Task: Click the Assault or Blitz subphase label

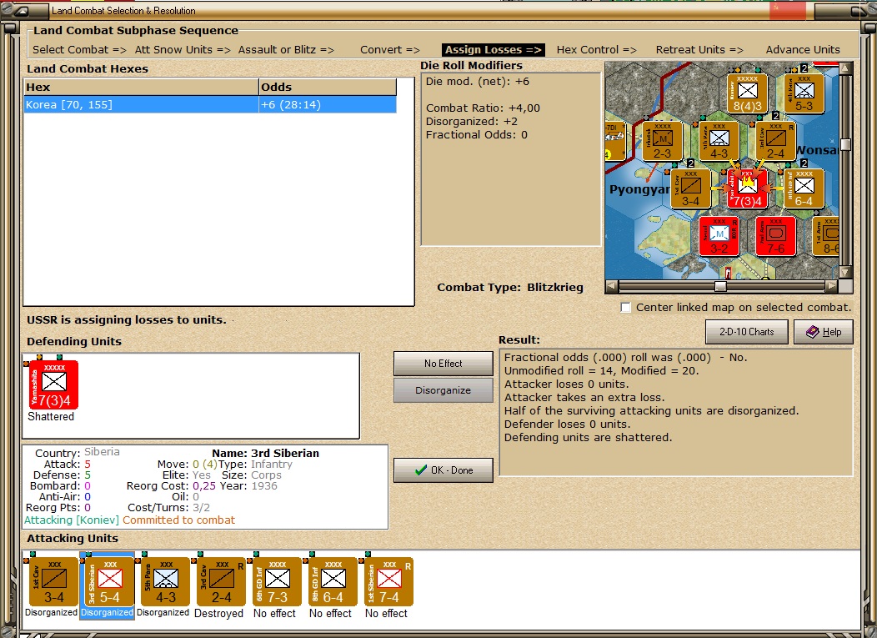Action: click(286, 49)
